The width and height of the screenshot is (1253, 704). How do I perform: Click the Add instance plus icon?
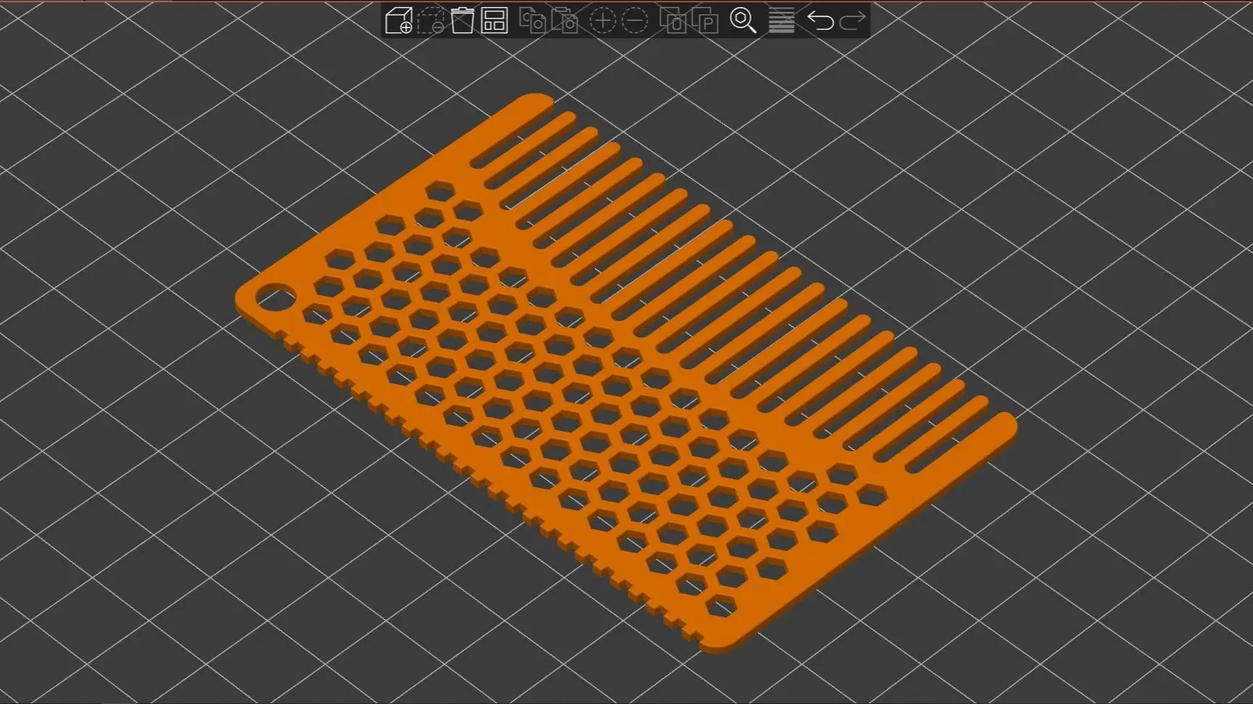click(603, 21)
